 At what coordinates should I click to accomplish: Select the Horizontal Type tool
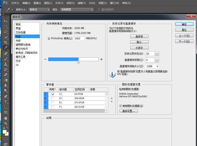pyautogui.click(x=6, y=102)
